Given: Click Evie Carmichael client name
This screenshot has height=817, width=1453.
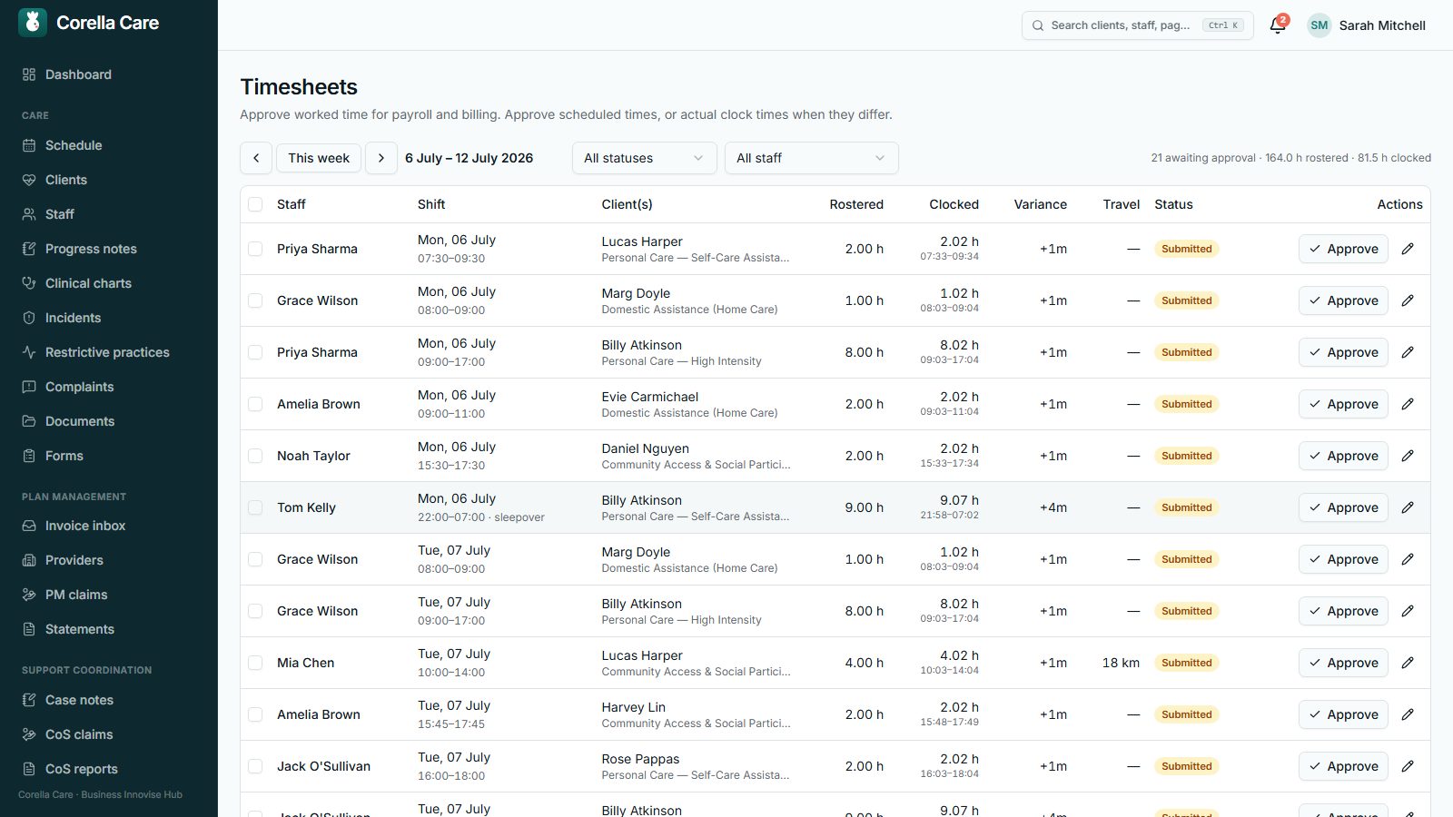Looking at the screenshot, I should click(650, 397).
